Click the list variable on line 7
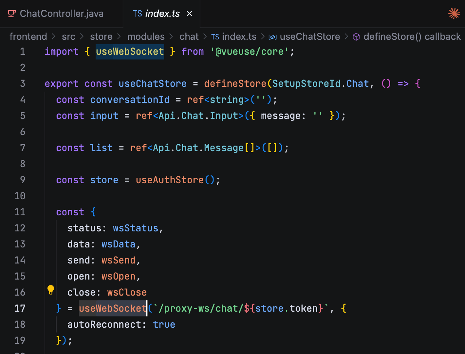Image resolution: width=465 pixels, height=354 pixels. [101, 148]
